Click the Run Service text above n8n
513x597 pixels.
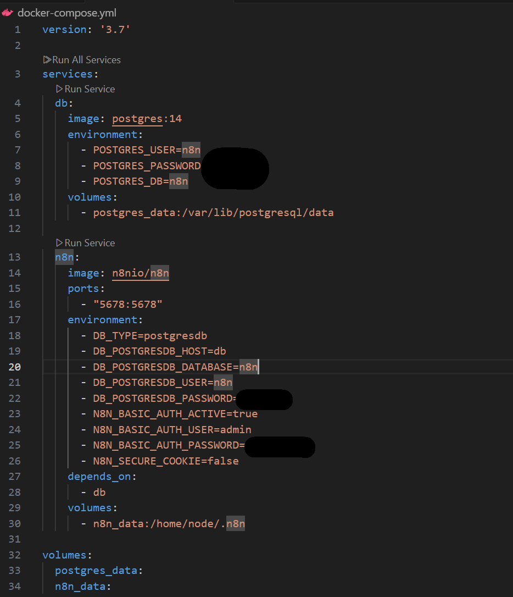90,243
